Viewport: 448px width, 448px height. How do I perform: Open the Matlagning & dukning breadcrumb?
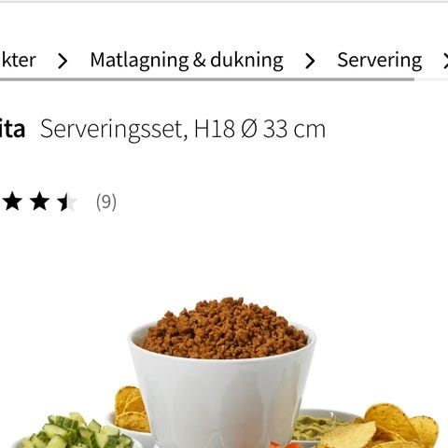(187, 60)
